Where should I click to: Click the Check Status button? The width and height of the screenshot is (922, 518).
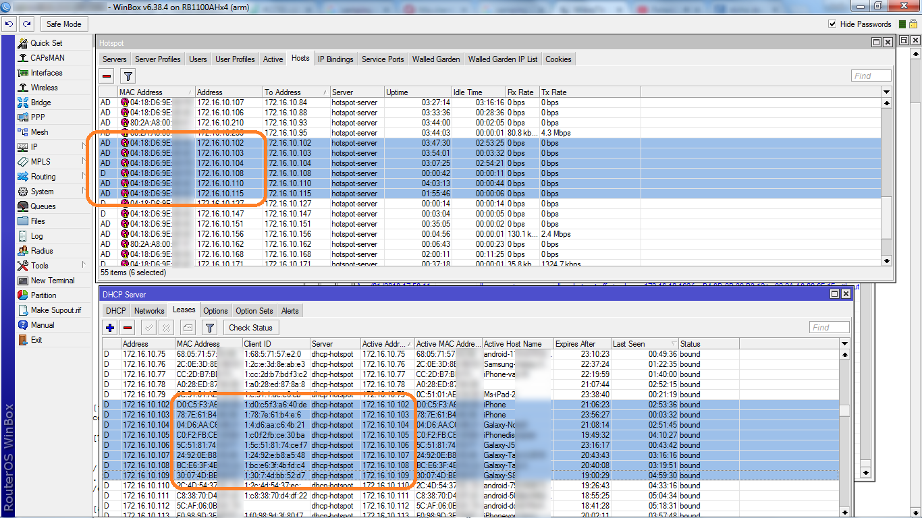pos(250,328)
